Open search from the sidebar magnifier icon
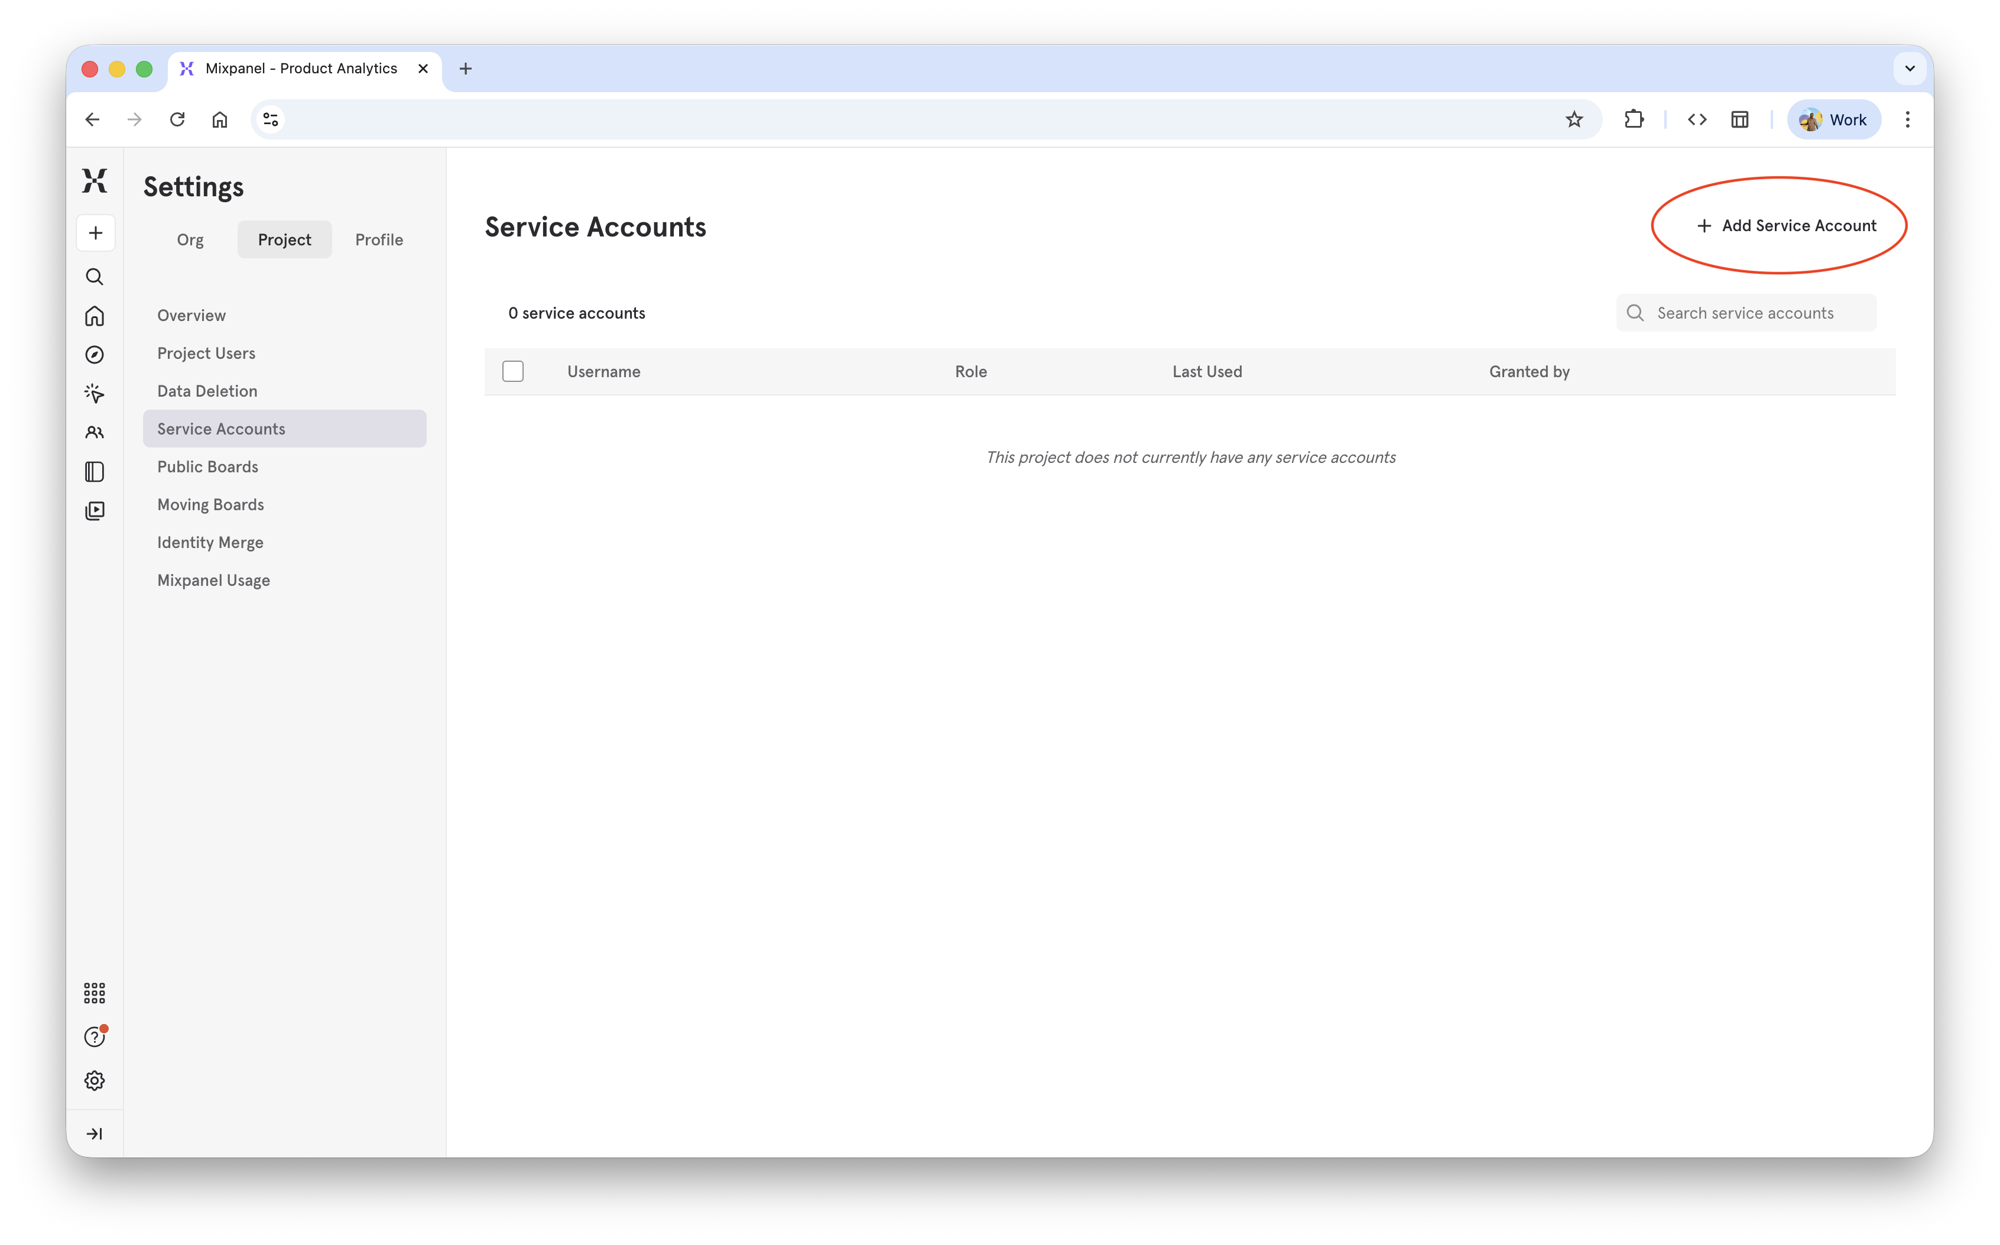Viewport: 2000px width, 1245px height. click(95, 277)
